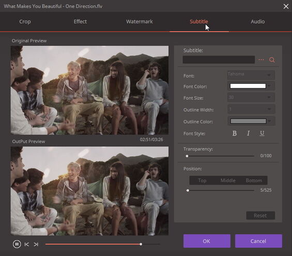
Task: Open the Font Size dropdown
Action: pyautogui.click(x=251, y=97)
